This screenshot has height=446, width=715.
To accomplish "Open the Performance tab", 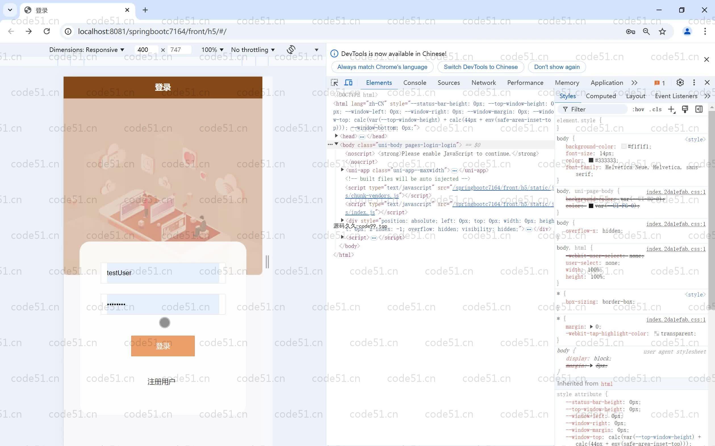I will [x=525, y=83].
